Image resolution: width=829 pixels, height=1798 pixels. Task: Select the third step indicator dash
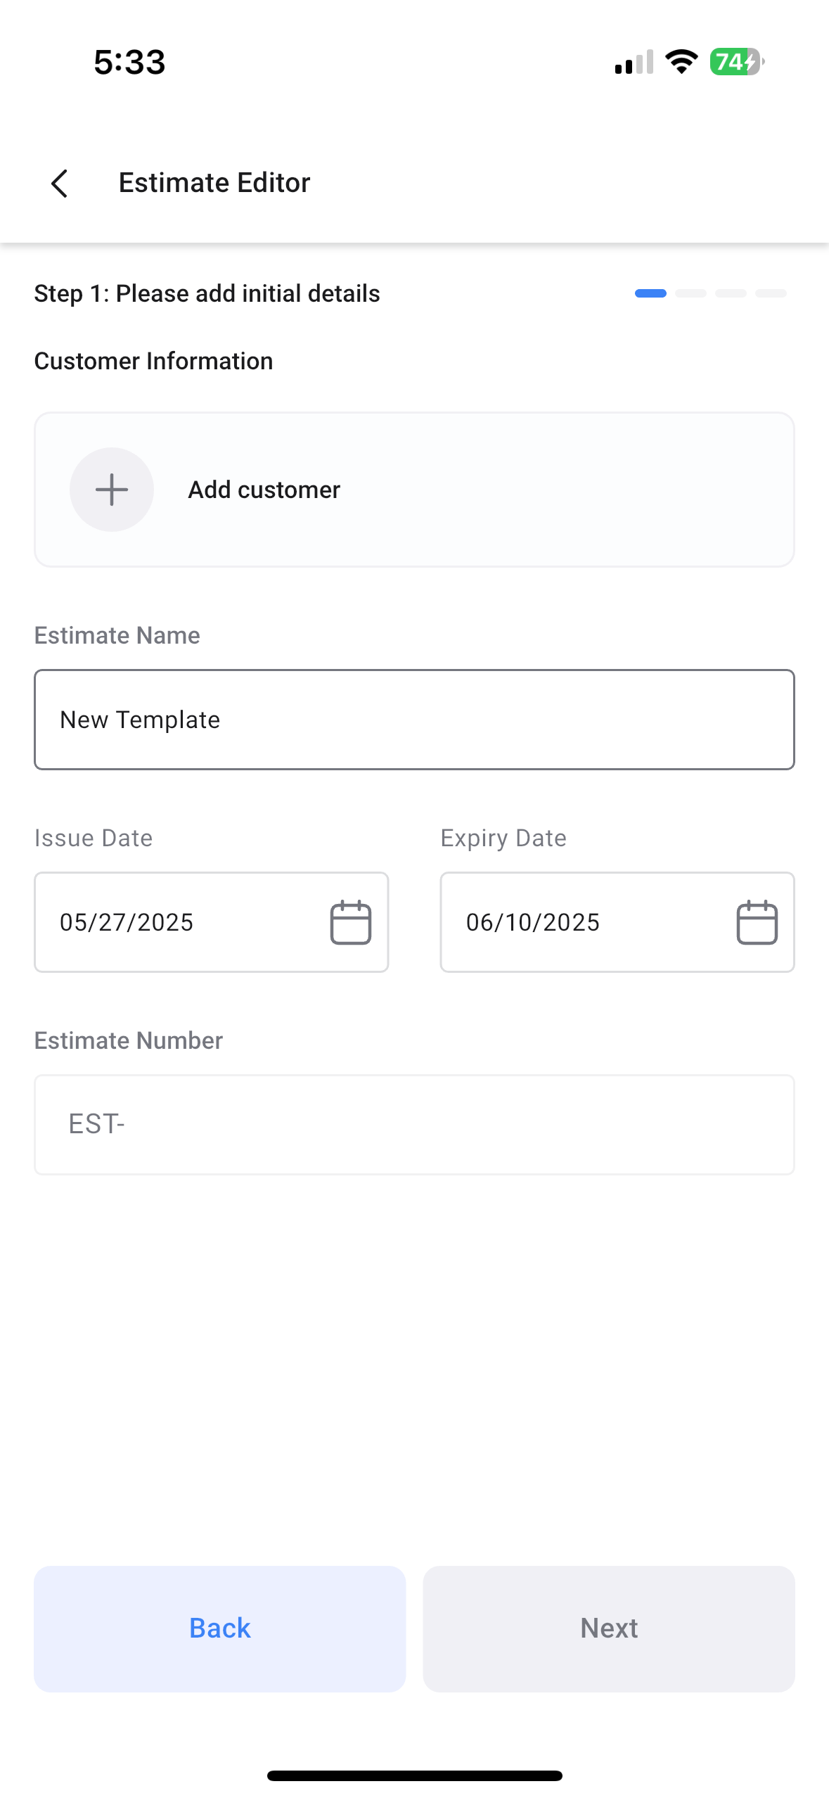click(x=731, y=293)
